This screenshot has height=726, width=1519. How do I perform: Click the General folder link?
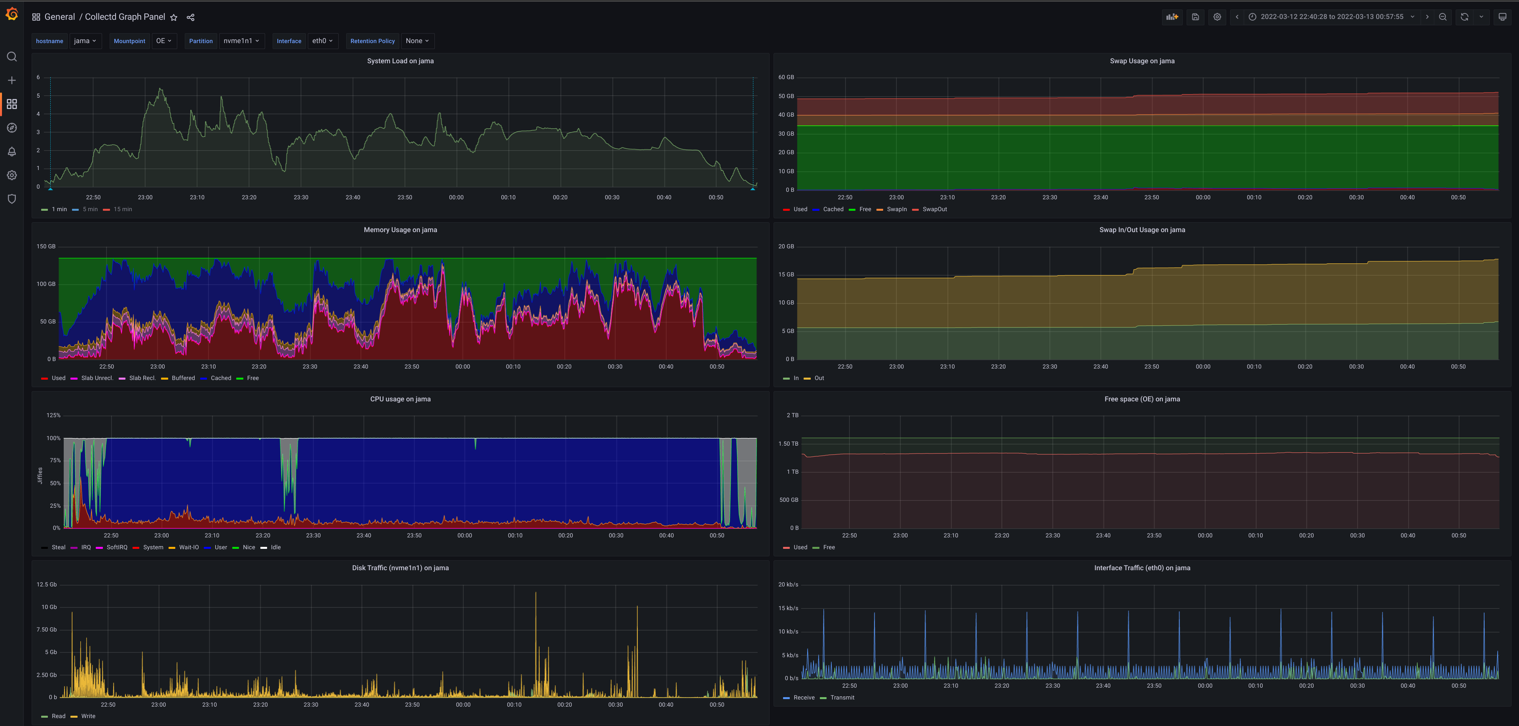pos(60,17)
